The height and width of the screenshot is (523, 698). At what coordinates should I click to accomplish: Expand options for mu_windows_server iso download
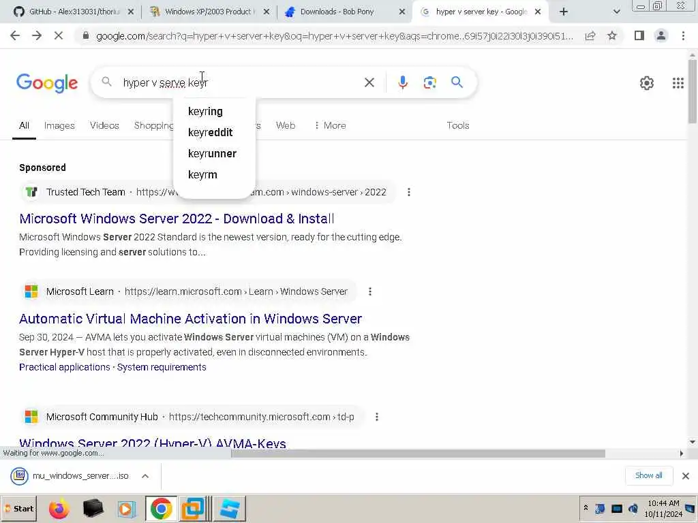pyautogui.click(x=145, y=476)
